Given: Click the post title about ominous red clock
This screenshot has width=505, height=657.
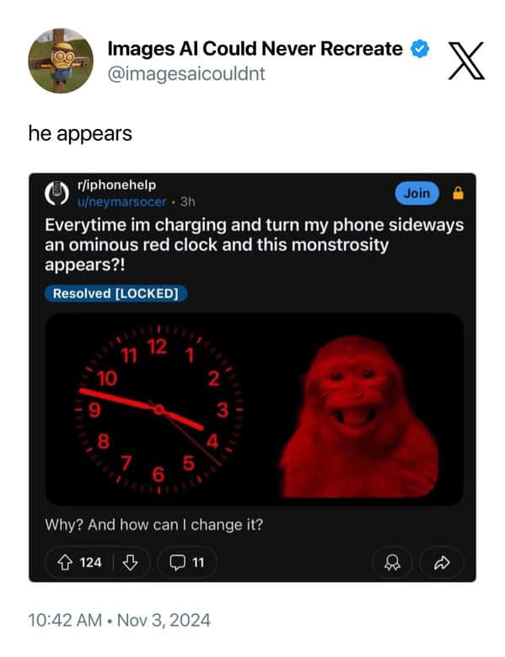Looking at the screenshot, I should pyautogui.click(x=254, y=245).
